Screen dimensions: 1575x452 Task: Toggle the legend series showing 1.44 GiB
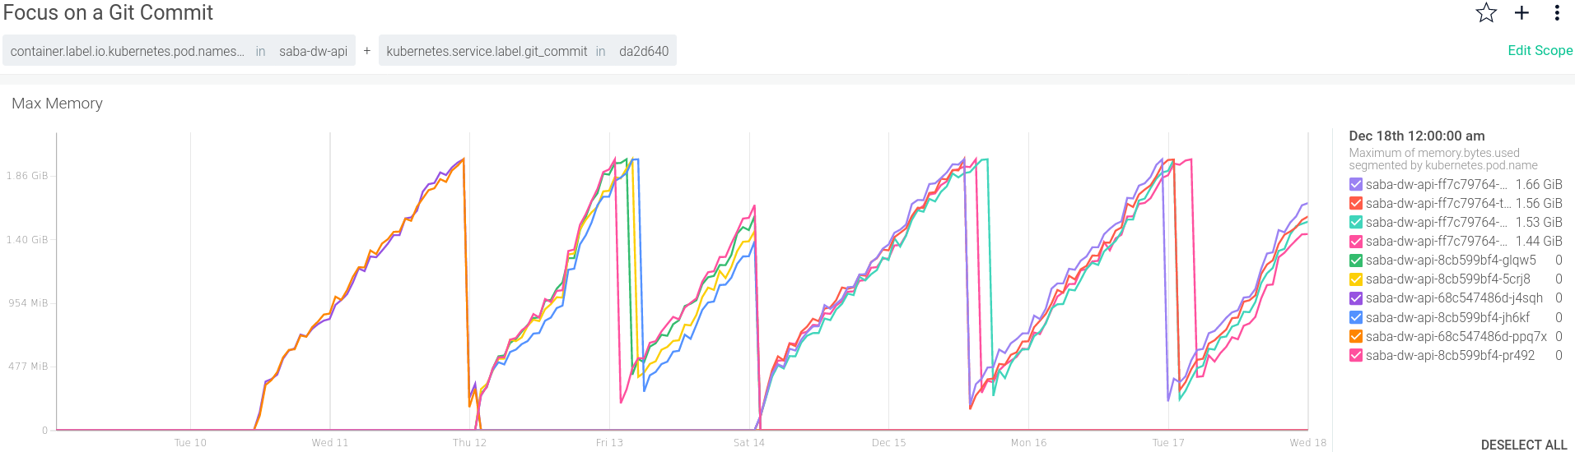coord(1356,242)
